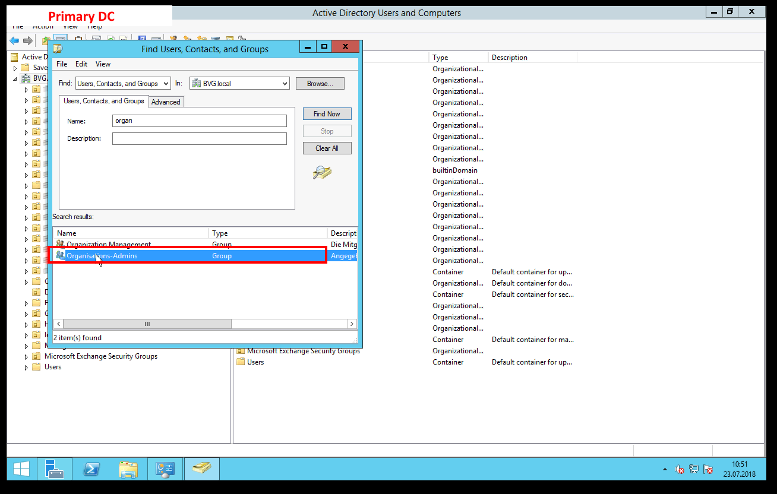Open the Action Center flag icon

point(708,470)
